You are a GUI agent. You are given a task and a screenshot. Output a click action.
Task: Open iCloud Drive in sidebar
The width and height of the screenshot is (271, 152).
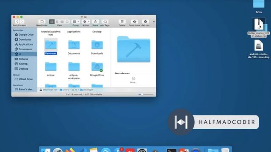coord(24,79)
